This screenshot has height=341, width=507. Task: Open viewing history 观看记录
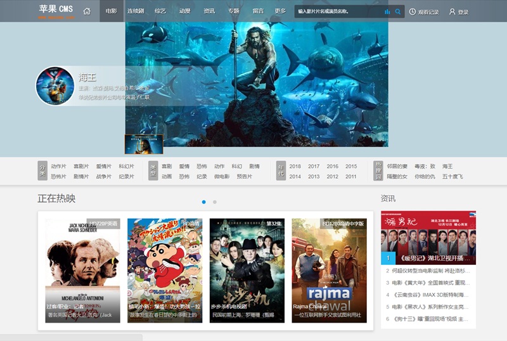coord(424,11)
